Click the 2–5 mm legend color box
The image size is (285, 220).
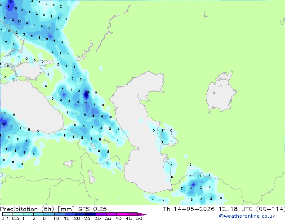pos(39,214)
